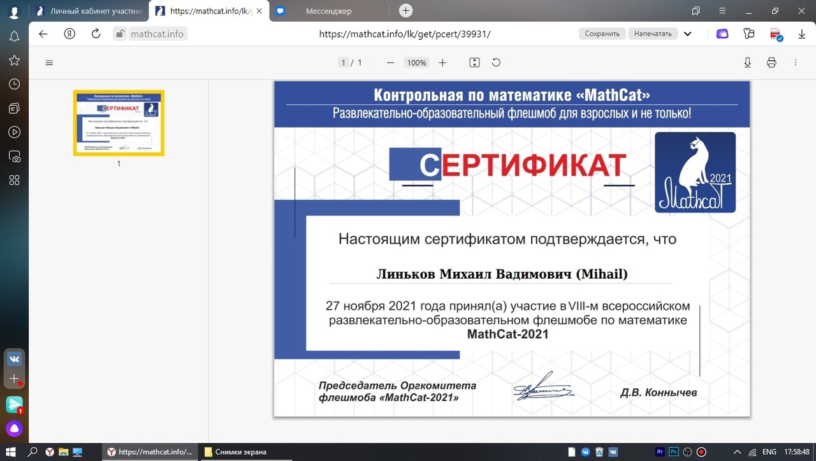
Task: Open the apps grid icon in sidebar
Action: 14,180
